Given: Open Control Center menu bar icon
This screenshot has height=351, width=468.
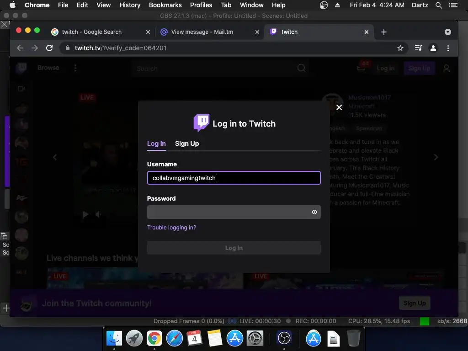Looking at the screenshot, I should 453,5.
